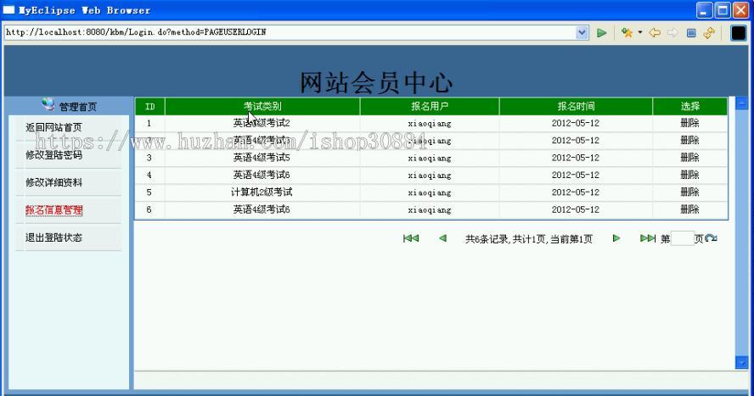Select 报名信息管理 in the sidebar
The height and width of the screenshot is (396, 754).
tap(53, 209)
